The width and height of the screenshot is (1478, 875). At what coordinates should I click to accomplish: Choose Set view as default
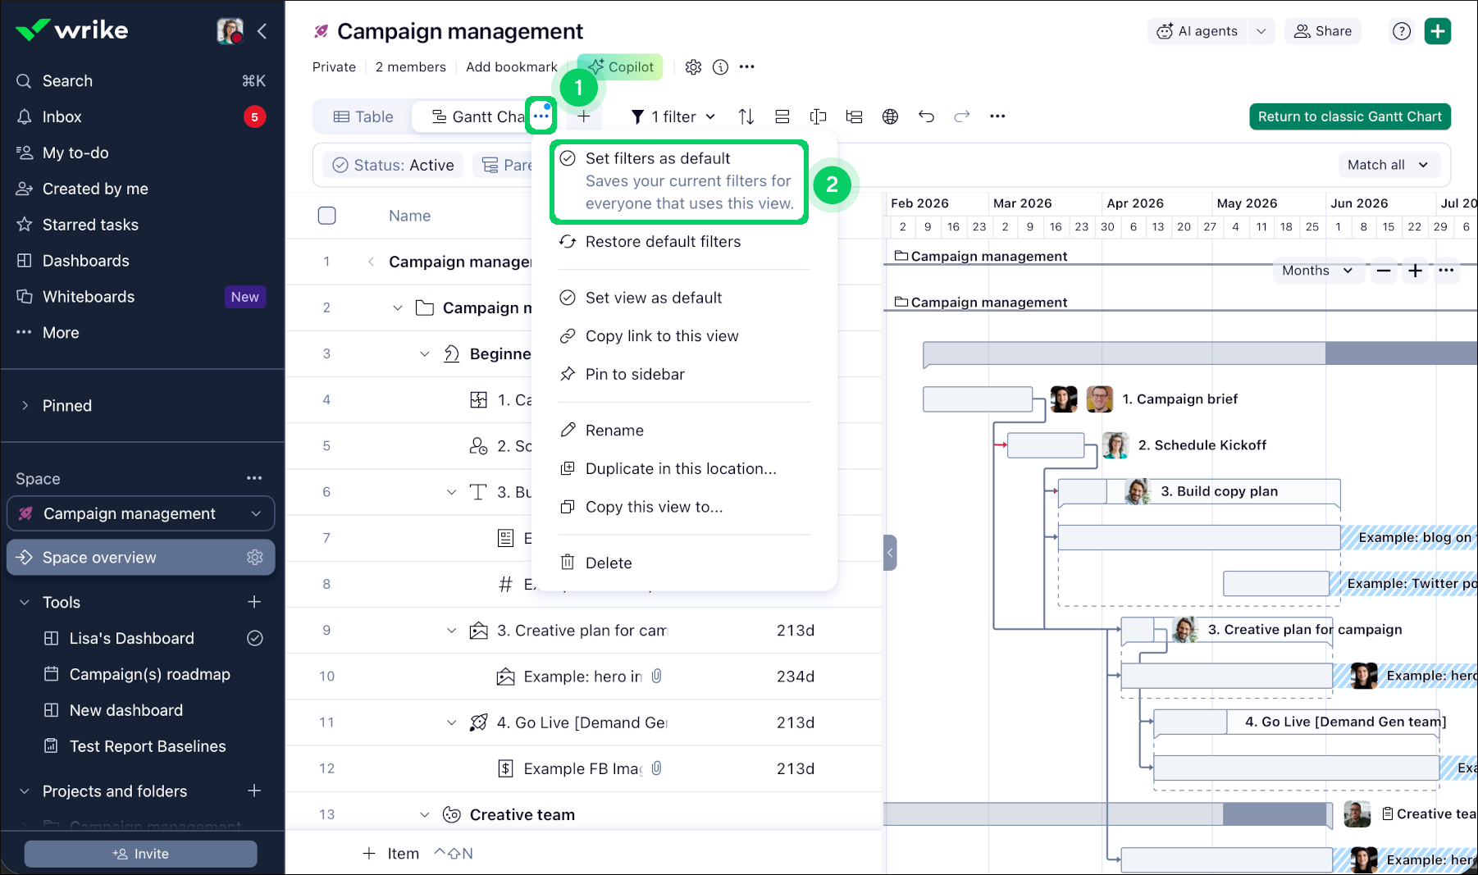(x=684, y=298)
